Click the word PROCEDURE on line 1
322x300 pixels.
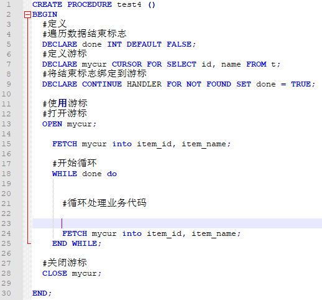(x=90, y=4)
